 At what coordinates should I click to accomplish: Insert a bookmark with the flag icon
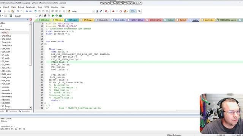tap(35, 11)
